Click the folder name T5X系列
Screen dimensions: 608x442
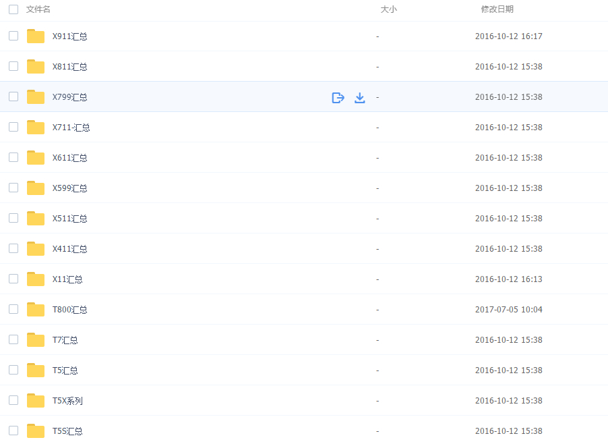click(x=67, y=401)
